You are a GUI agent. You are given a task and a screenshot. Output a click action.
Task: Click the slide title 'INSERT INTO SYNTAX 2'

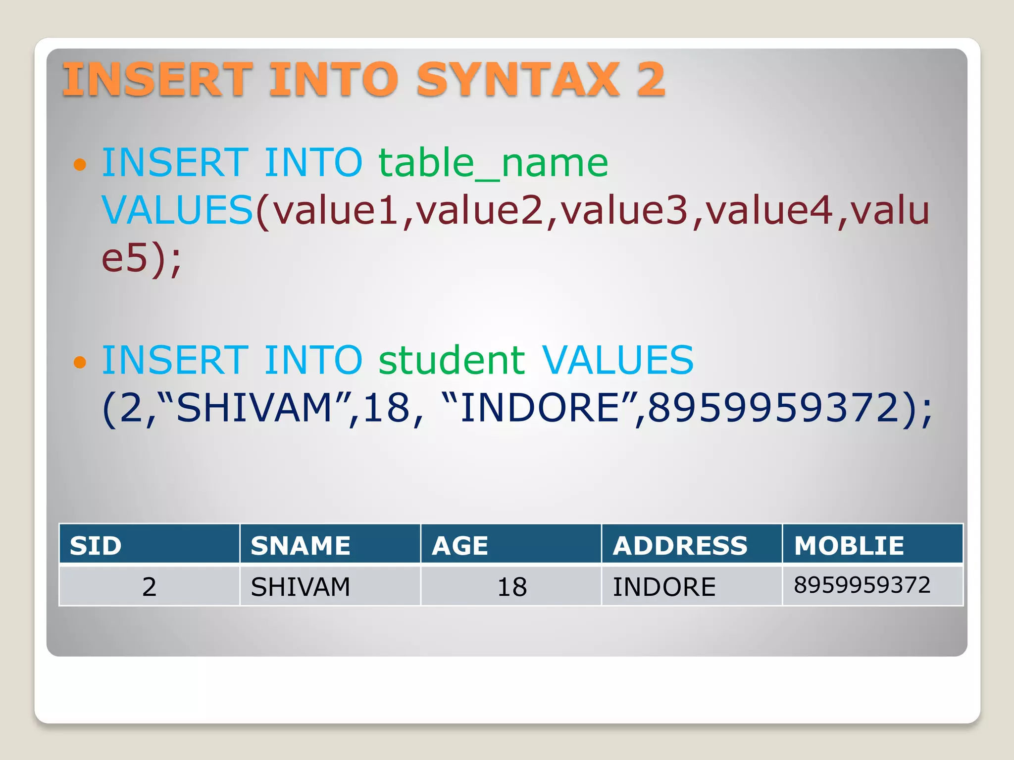pyautogui.click(x=364, y=79)
